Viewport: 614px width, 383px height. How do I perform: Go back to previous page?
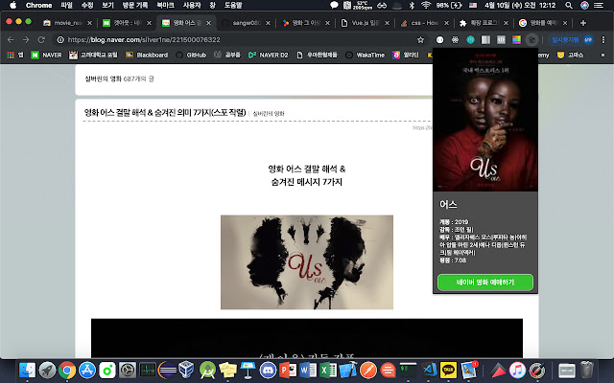11,39
